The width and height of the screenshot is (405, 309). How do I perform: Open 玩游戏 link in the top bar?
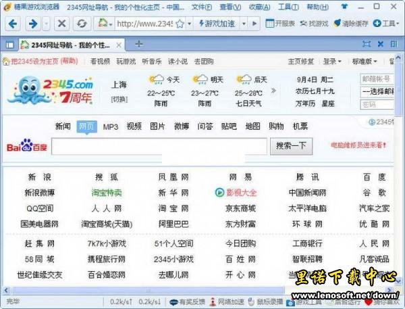pos(126,62)
